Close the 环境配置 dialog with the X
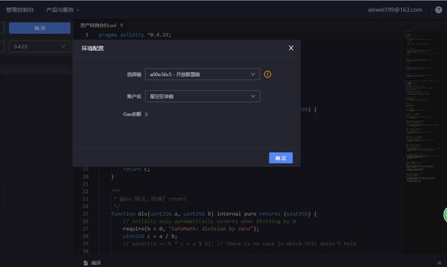The image size is (447, 267). click(291, 48)
